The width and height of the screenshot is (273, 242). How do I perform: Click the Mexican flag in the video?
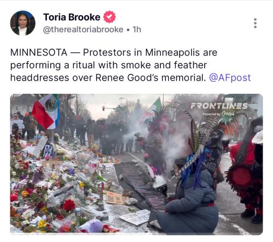click(x=46, y=112)
